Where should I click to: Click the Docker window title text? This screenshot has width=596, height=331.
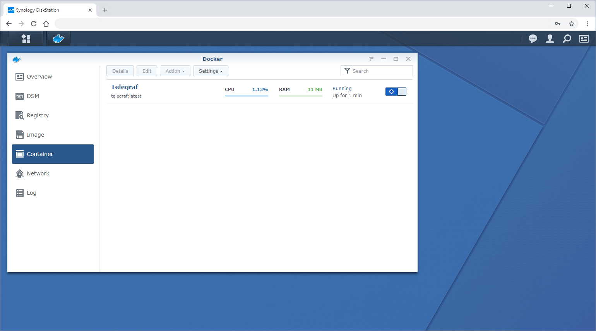(x=212, y=59)
